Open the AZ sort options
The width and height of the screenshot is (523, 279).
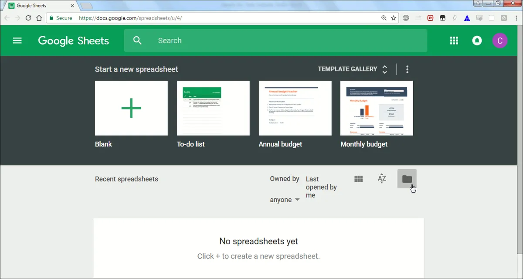(x=382, y=179)
